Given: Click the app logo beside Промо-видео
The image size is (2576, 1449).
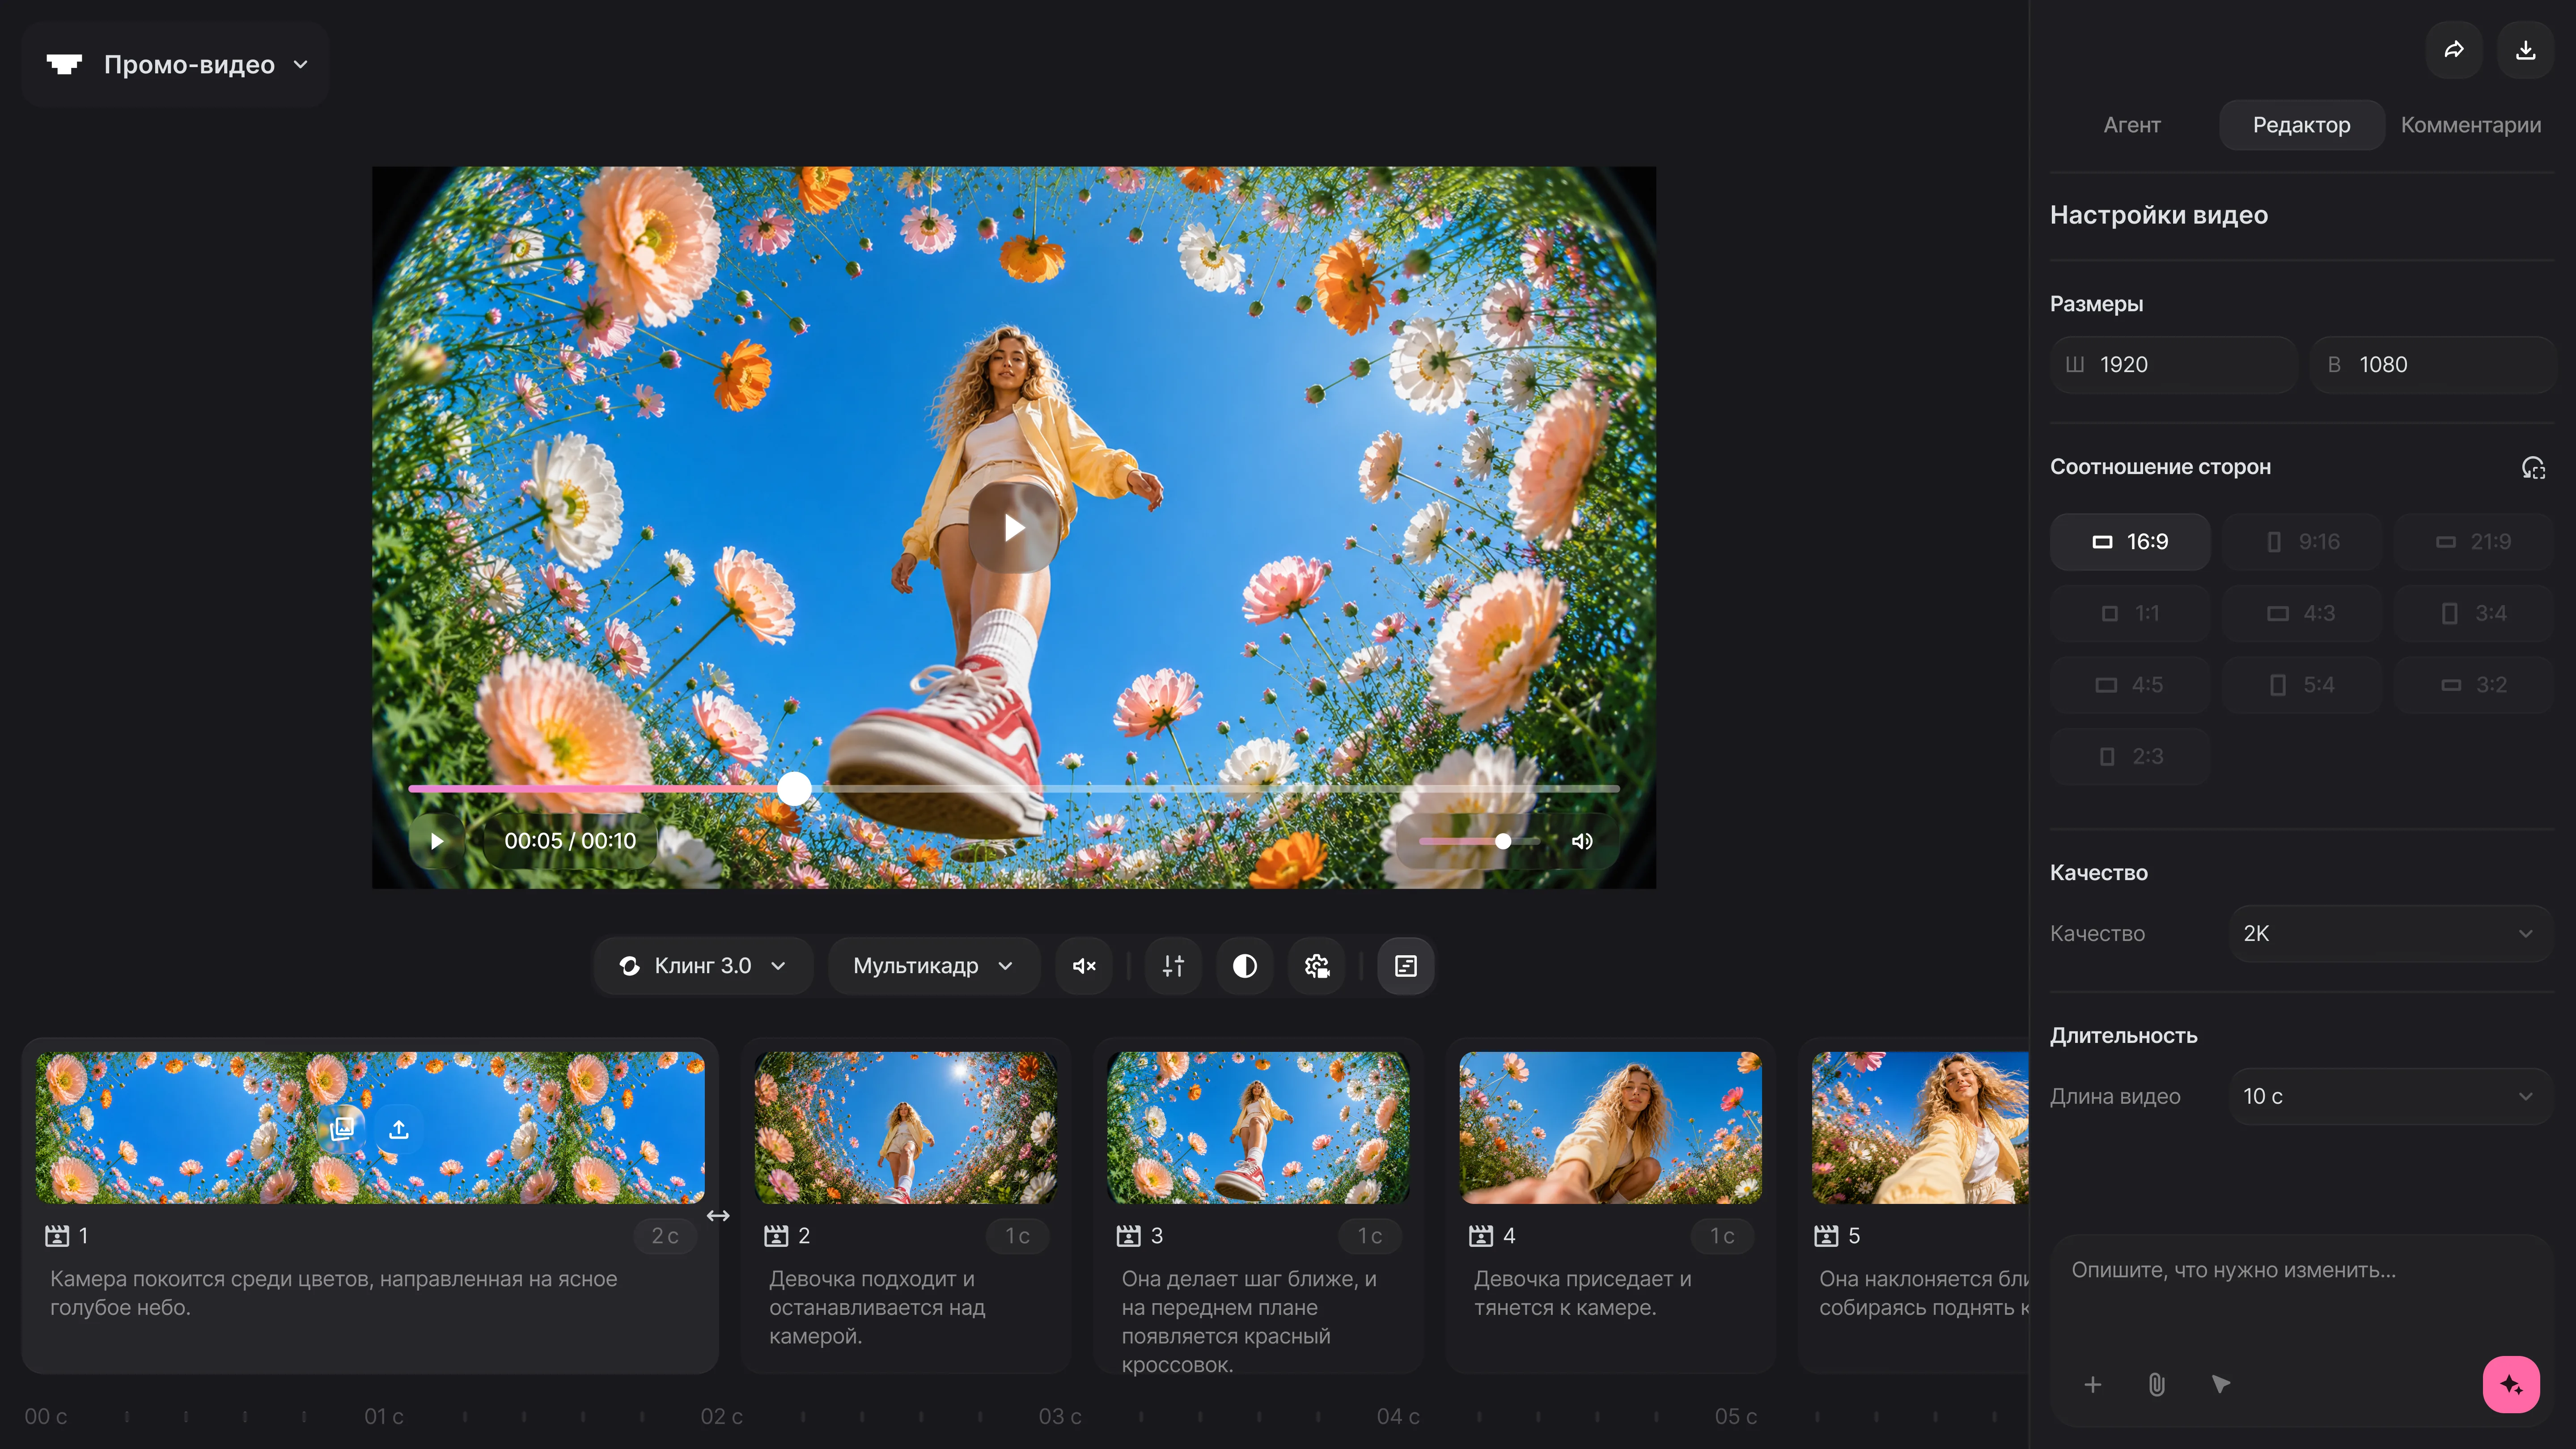Looking at the screenshot, I should coord(64,65).
